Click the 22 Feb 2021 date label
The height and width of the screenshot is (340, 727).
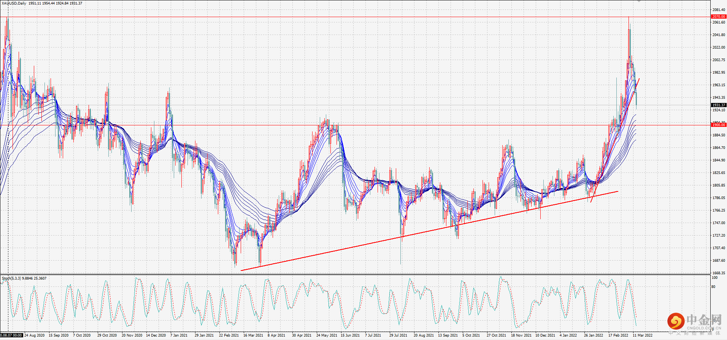(x=229, y=335)
